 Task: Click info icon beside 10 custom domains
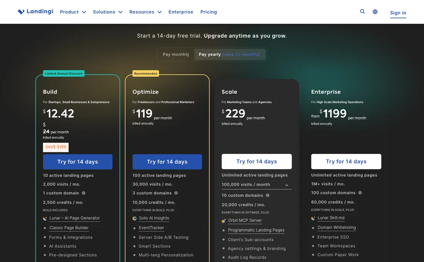click(x=268, y=195)
